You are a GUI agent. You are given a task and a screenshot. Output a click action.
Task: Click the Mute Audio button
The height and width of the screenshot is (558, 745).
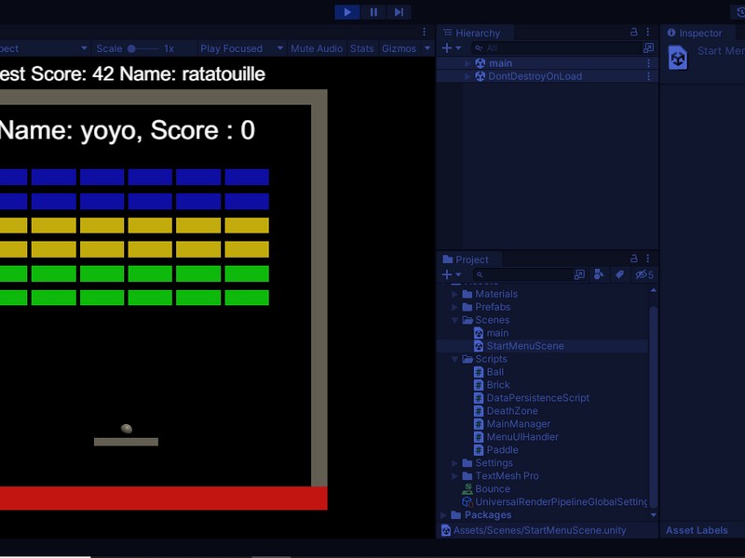317,48
